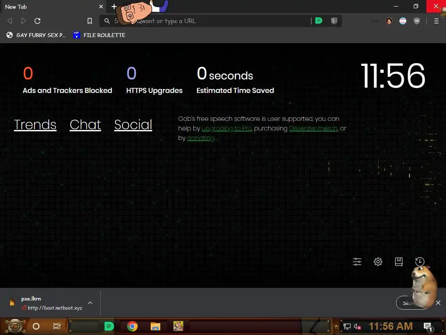Screen dimensions: 446x335
Task: Click the Show all downloads button
Action: pos(412,303)
